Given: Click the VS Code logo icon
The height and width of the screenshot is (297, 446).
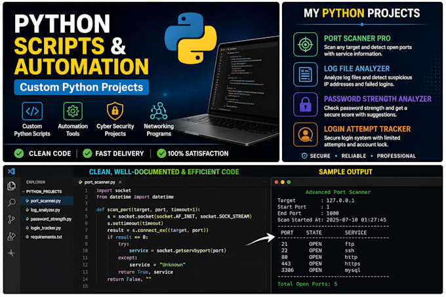Looking at the screenshot, I should pyautogui.click(x=11, y=171).
